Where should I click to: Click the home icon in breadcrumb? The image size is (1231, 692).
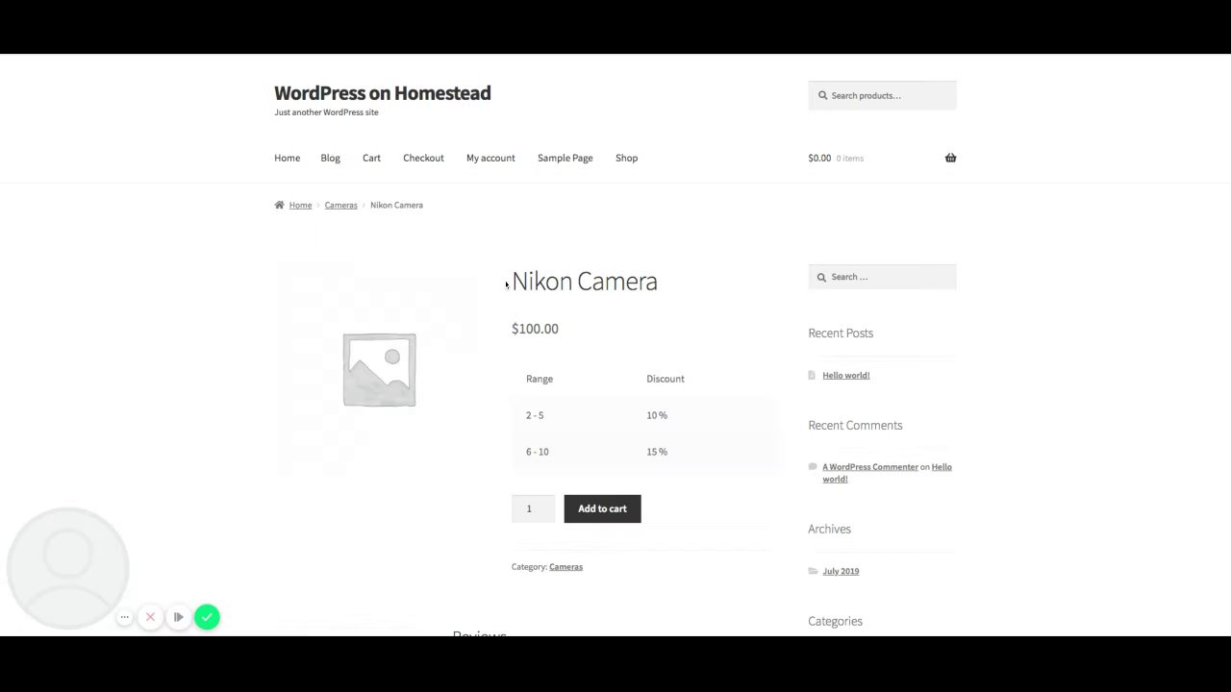click(x=279, y=205)
